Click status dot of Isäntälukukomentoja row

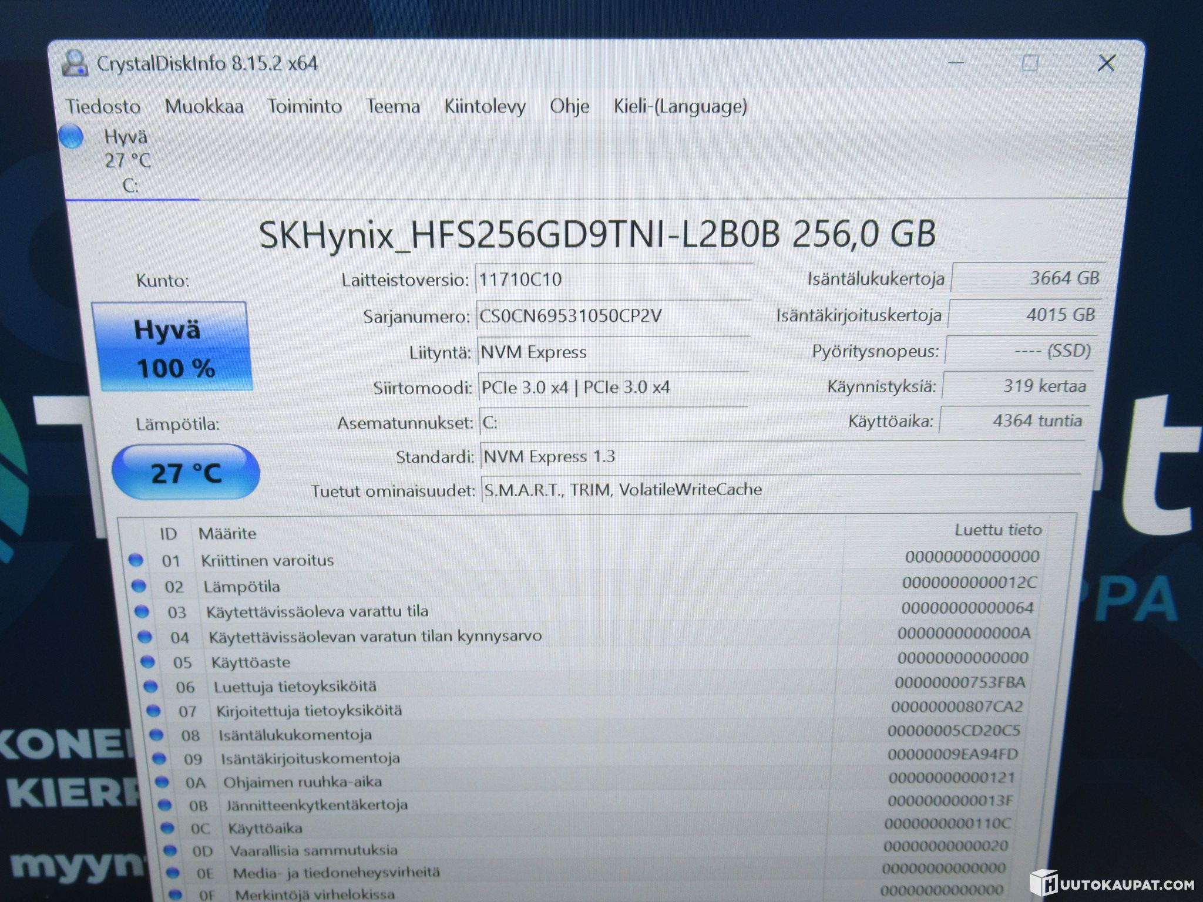coord(156,735)
